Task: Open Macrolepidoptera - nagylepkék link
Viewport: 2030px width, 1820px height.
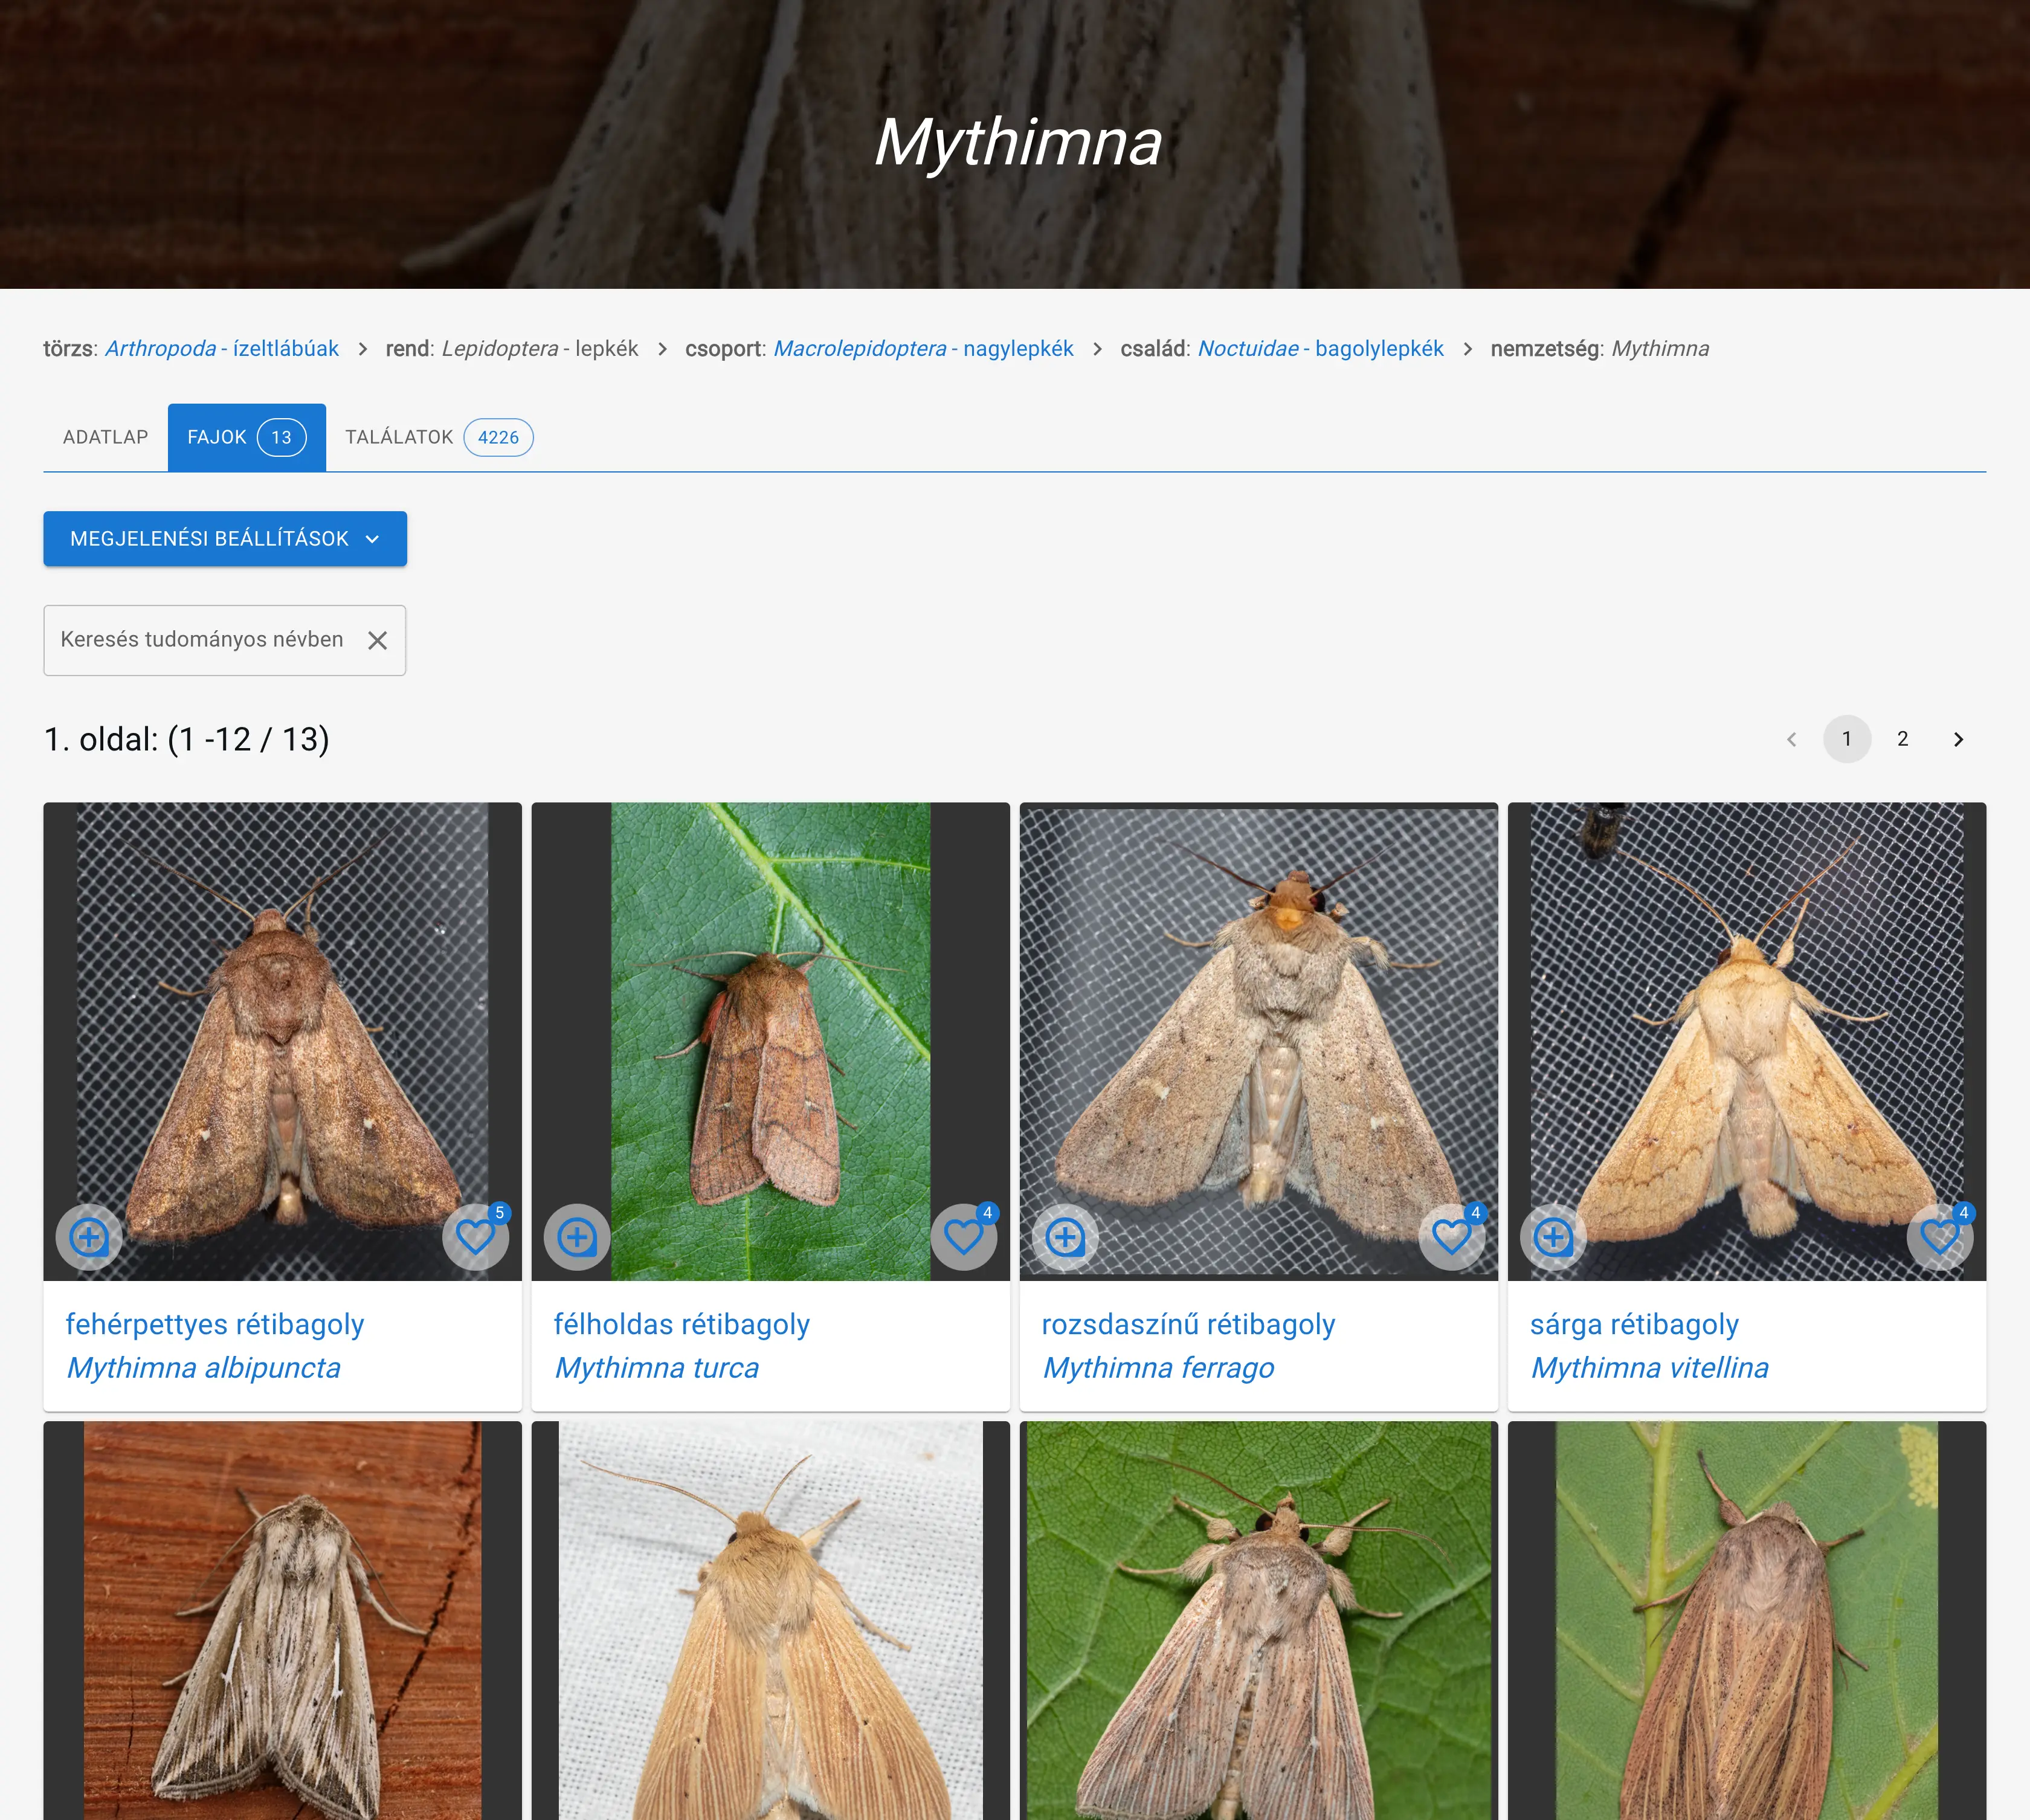Action: coord(923,348)
